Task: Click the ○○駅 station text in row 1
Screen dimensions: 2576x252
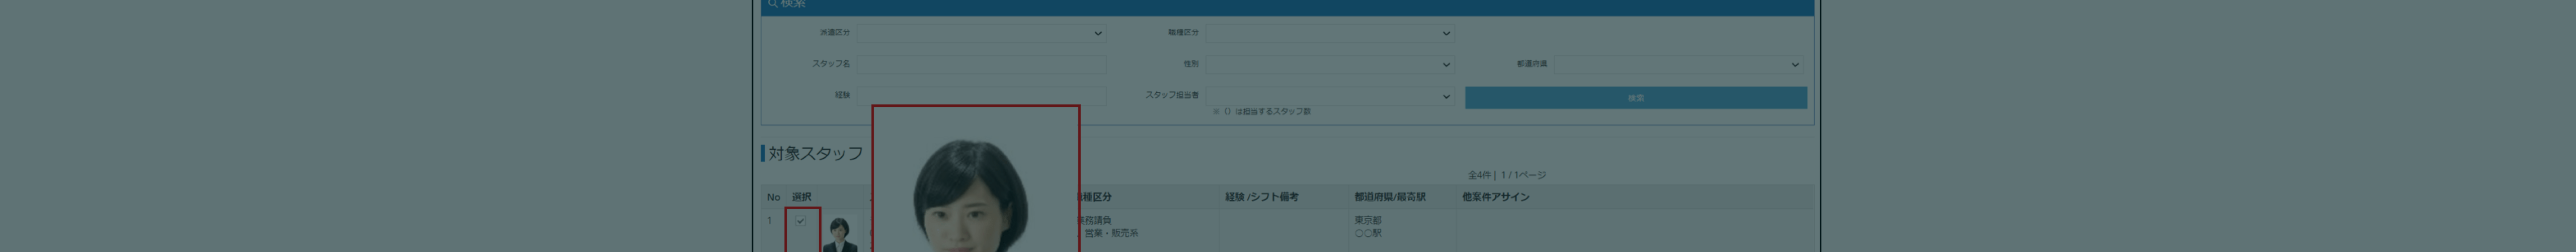Action: 1368,233
